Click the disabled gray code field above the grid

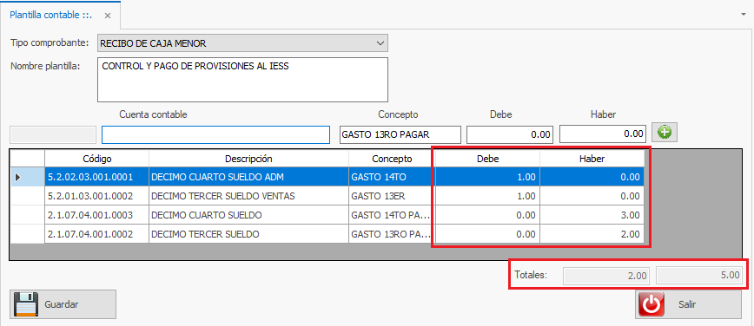(53, 134)
